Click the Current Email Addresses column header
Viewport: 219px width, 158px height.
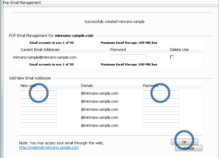coord(40,49)
